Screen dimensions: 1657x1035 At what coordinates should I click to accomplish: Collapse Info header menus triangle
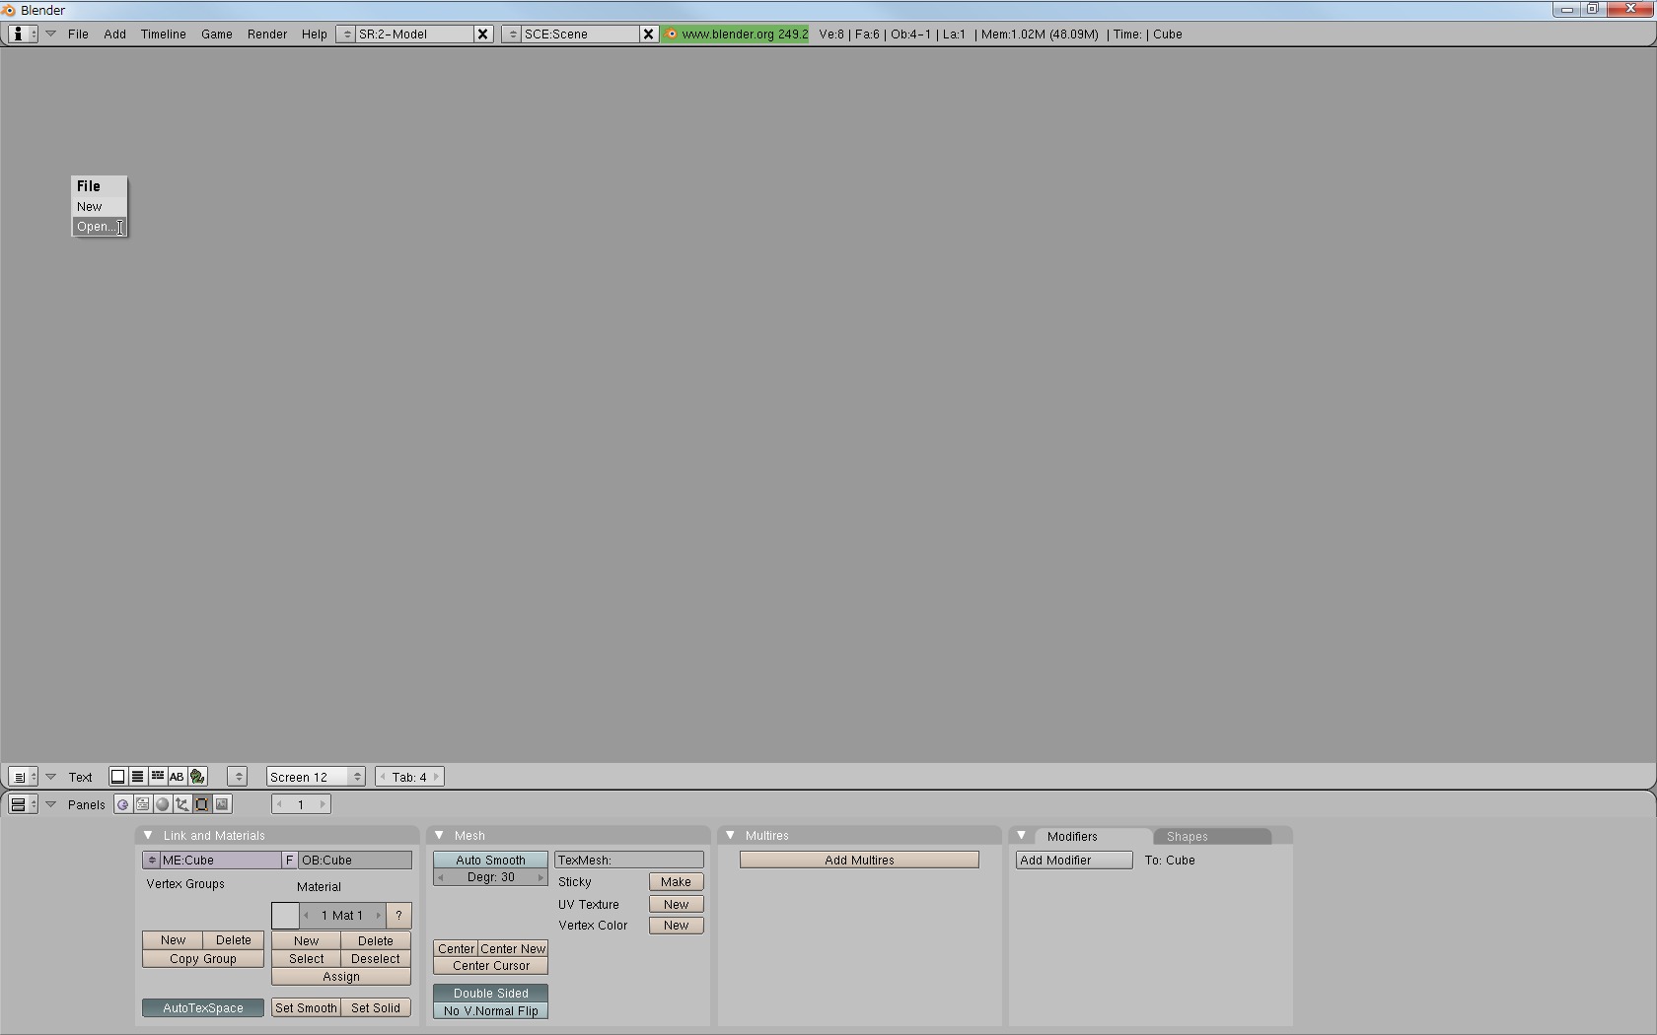point(50,34)
